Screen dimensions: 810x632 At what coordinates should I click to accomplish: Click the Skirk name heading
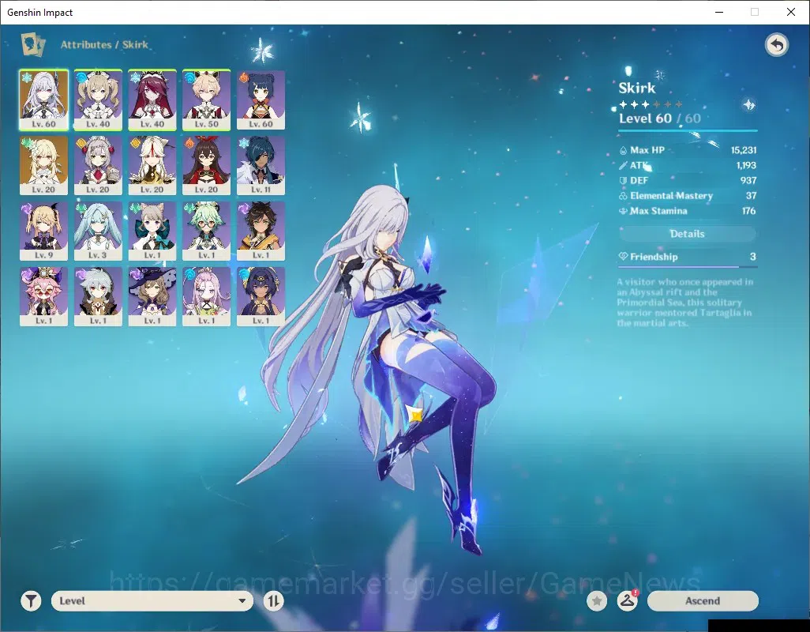pos(637,88)
